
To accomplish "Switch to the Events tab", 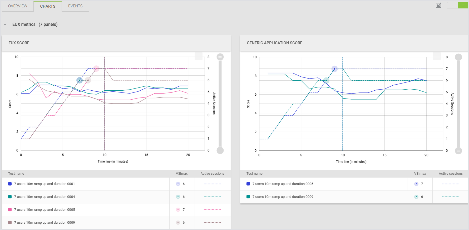I will pyautogui.click(x=75, y=6).
